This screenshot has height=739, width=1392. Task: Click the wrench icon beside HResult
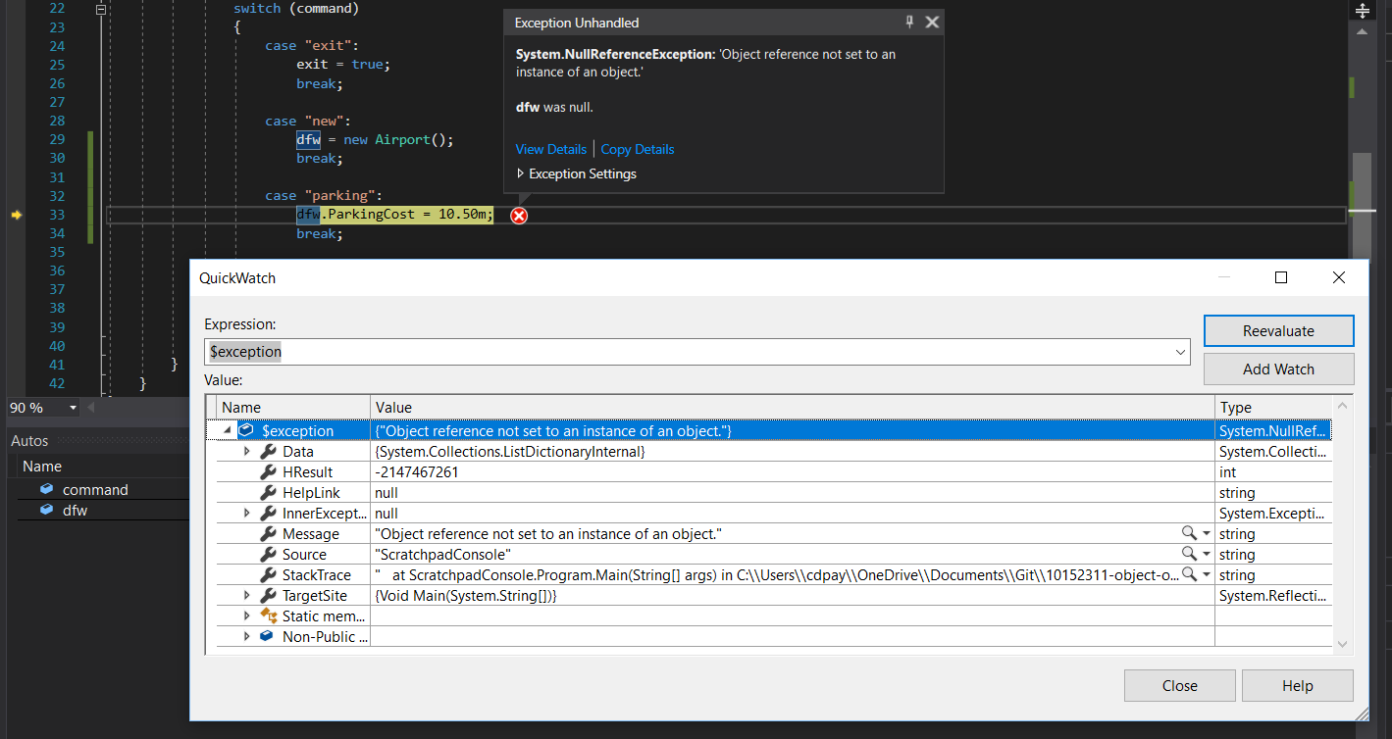point(268,471)
